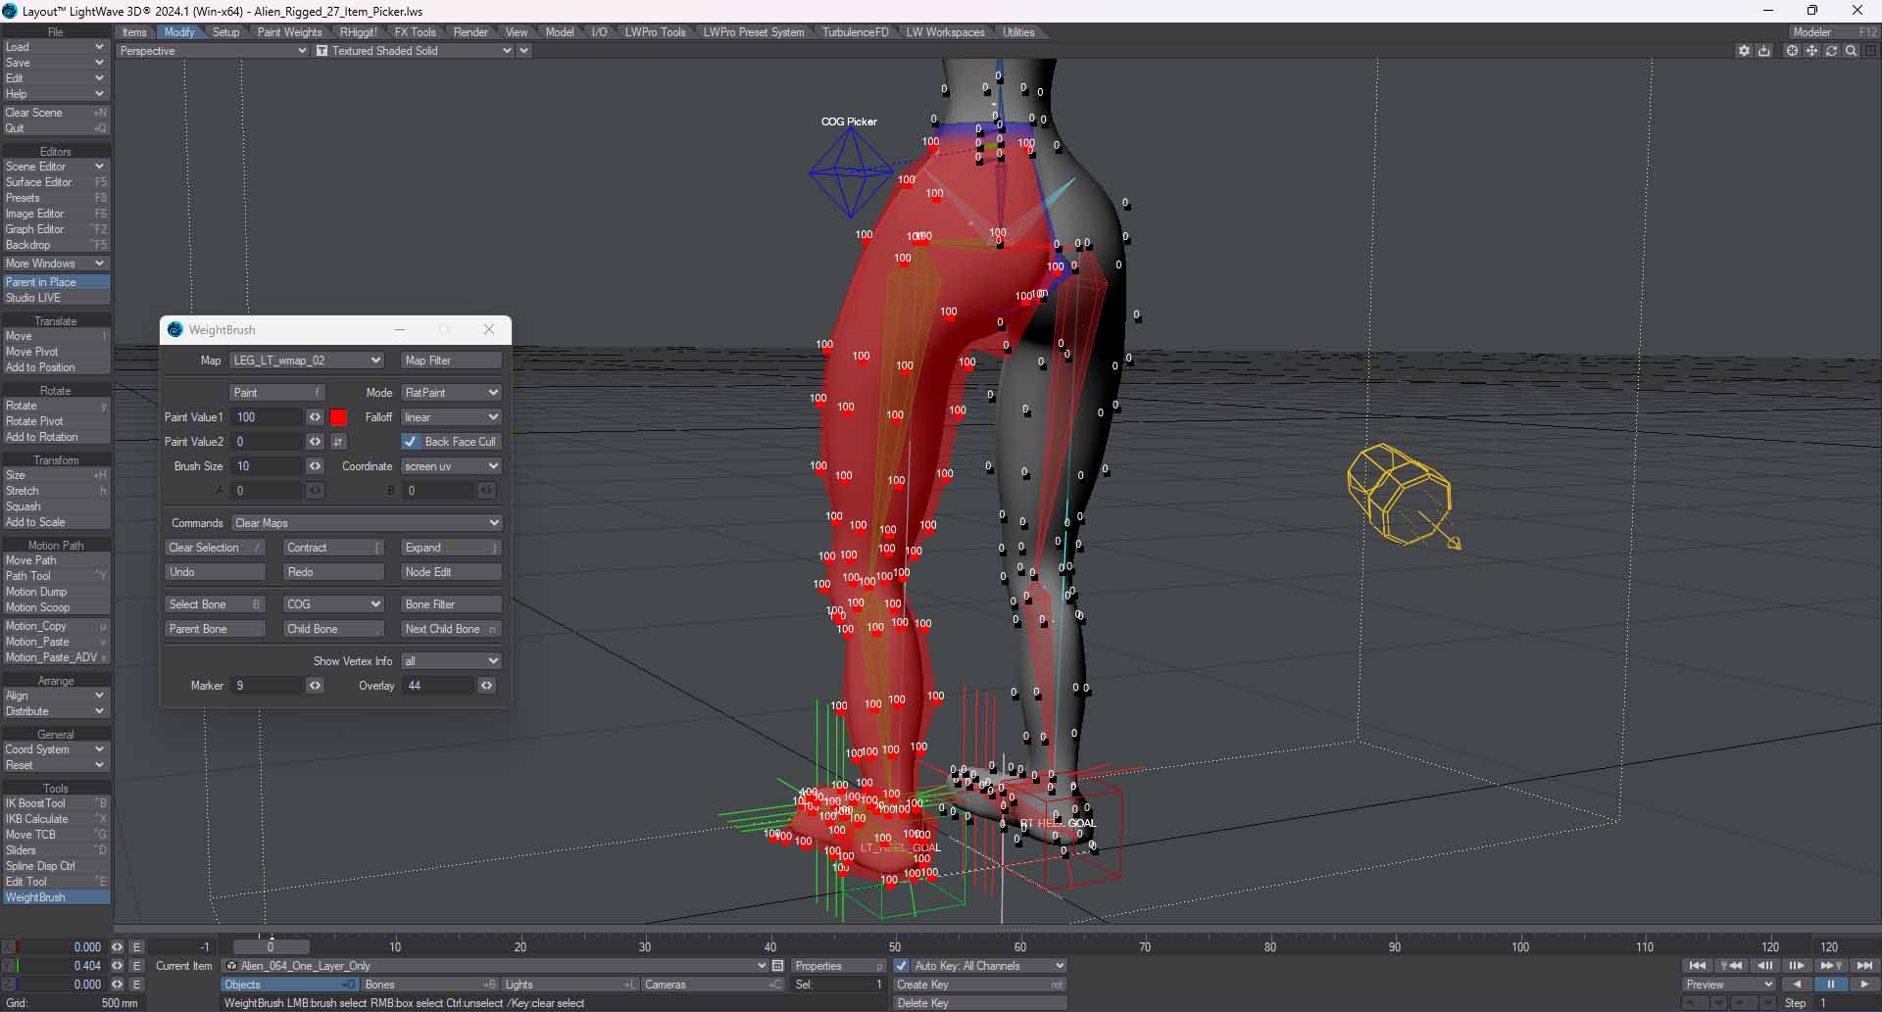This screenshot has height=1012, width=1882.
Task: Click red Paint Value1 color swatch
Action: [338, 417]
